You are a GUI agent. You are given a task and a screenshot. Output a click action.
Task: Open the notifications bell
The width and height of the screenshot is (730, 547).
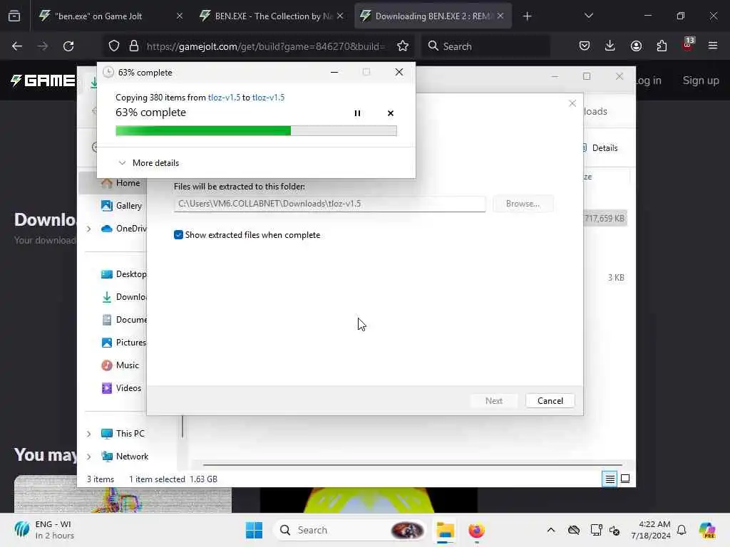coord(682,530)
